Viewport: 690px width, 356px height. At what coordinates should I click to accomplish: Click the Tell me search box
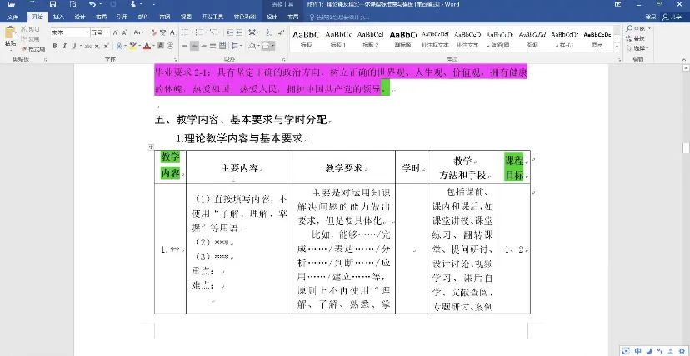click(x=341, y=17)
